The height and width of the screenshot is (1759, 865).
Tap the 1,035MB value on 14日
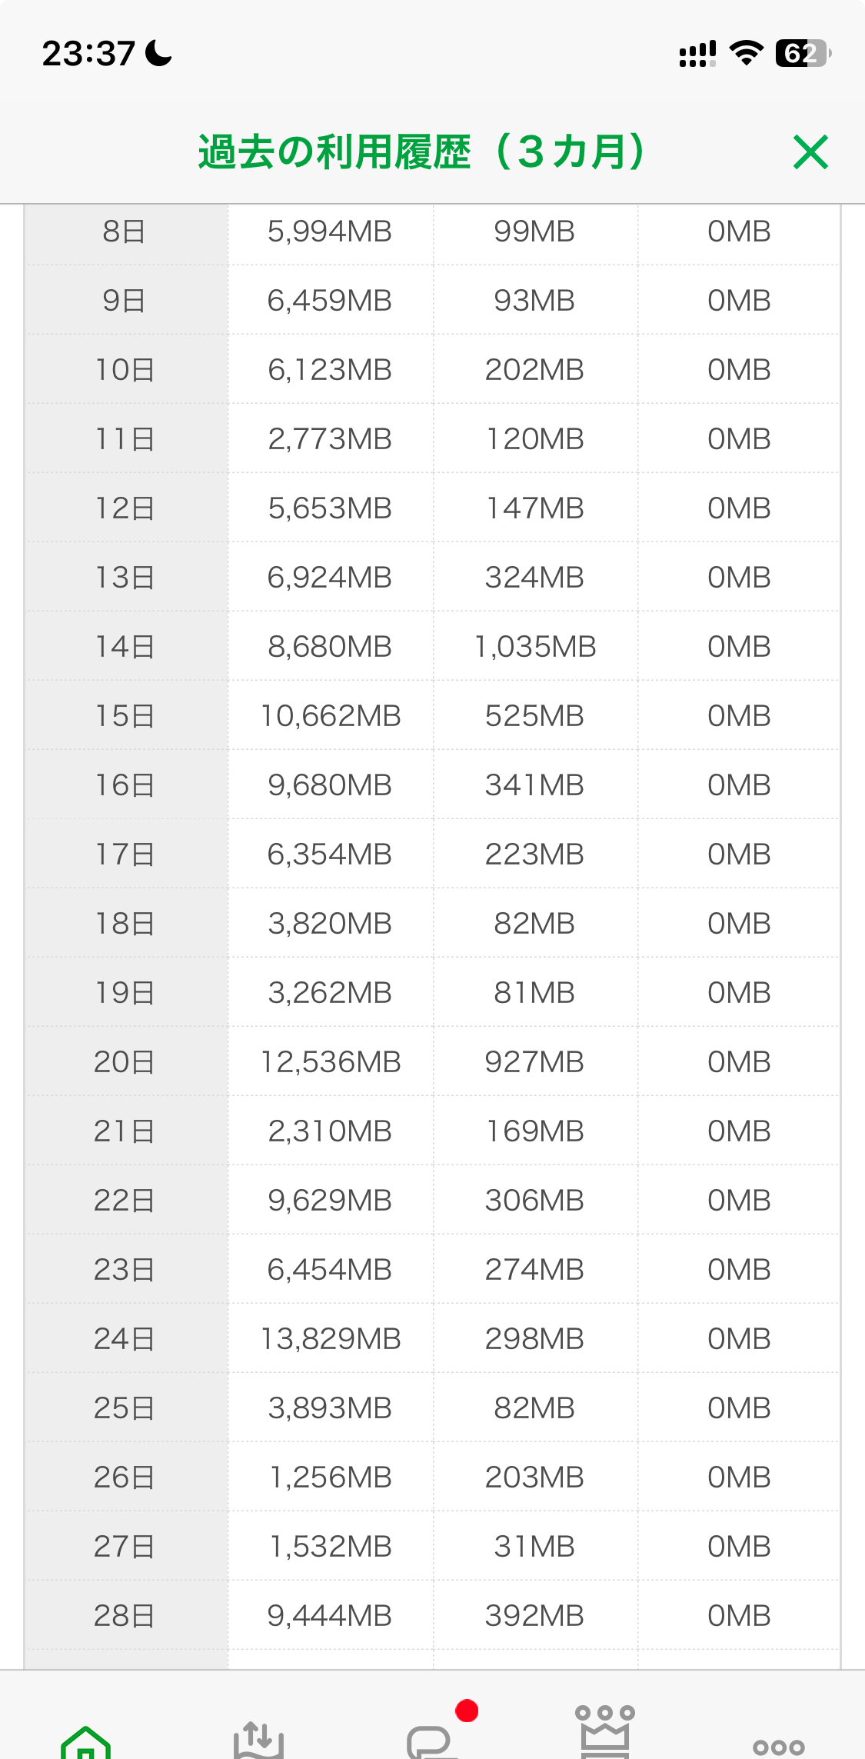point(535,647)
